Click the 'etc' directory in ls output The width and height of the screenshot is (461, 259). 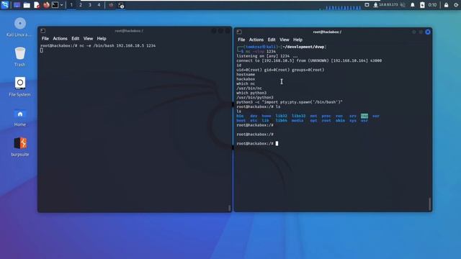pos(254,120)
